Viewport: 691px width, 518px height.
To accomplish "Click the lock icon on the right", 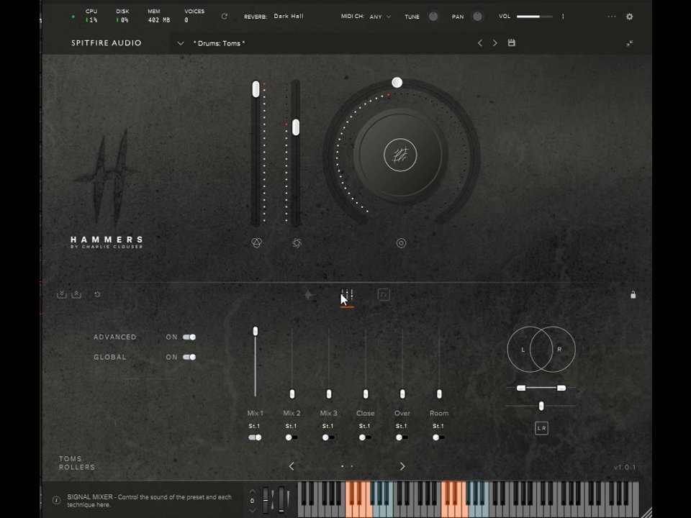I will (633, 295).
